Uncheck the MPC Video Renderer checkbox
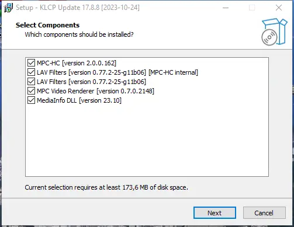Screen dimensions: 294x227 [31, 91]
